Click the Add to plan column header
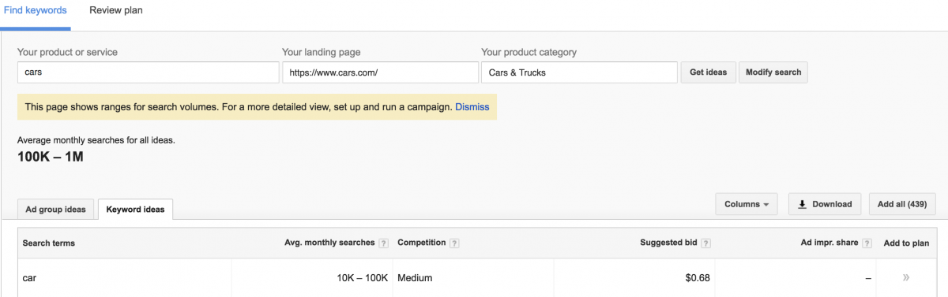 [x=906, y=243]
